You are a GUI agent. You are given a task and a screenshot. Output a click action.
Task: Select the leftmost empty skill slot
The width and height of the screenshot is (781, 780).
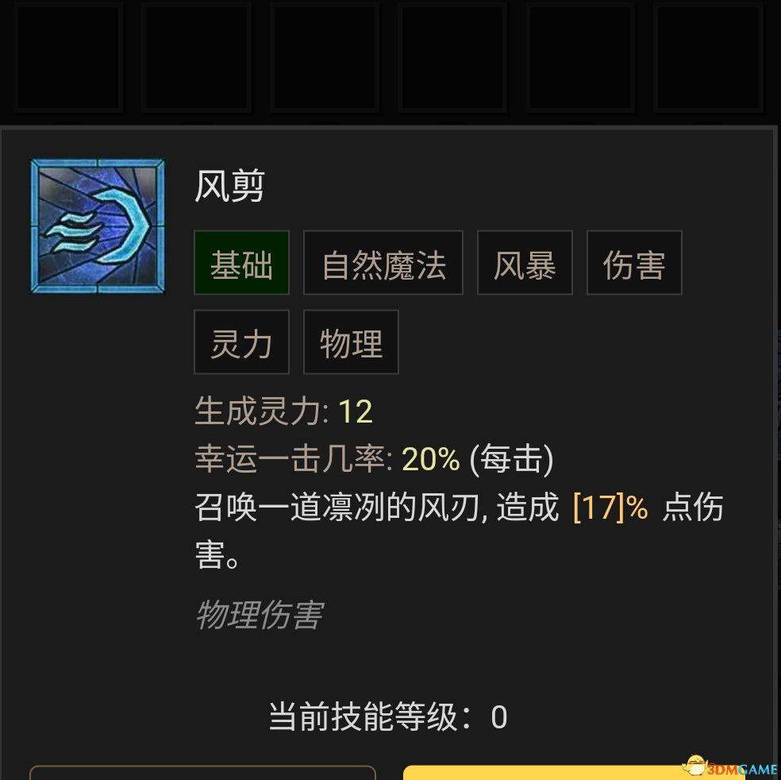pyautogui.click(x=68, y=56)
